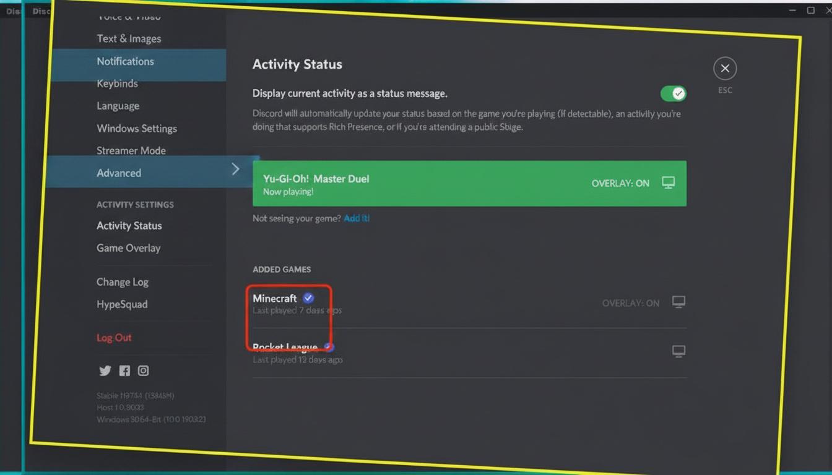Open Text & Images settings
832x475 pixels.
pyautogui.click(x=129, y=38)
